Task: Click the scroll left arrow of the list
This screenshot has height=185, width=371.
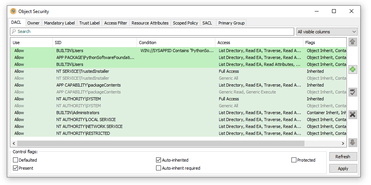Action: pyautogui.click(x=14, y=143)
